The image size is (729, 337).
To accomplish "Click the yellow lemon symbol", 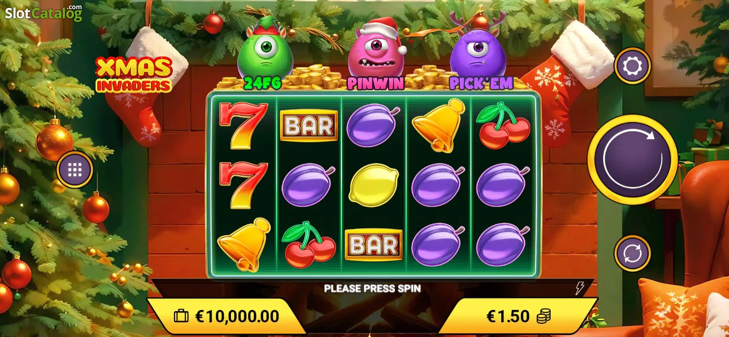I will tap(373, 185).
